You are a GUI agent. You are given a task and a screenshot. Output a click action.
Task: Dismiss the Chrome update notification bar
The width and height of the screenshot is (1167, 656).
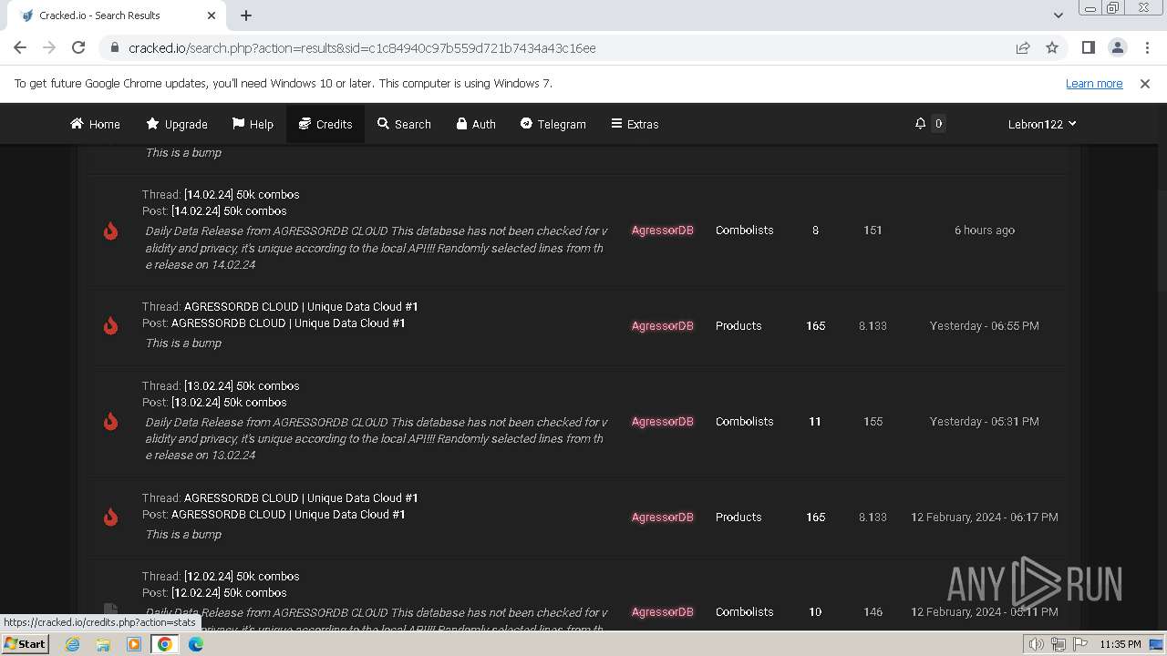pos(1145,83)
